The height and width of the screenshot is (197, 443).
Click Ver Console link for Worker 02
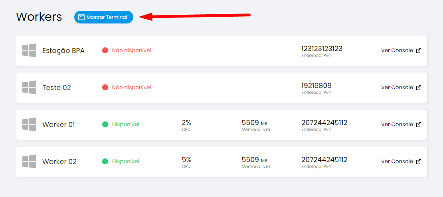397,162
